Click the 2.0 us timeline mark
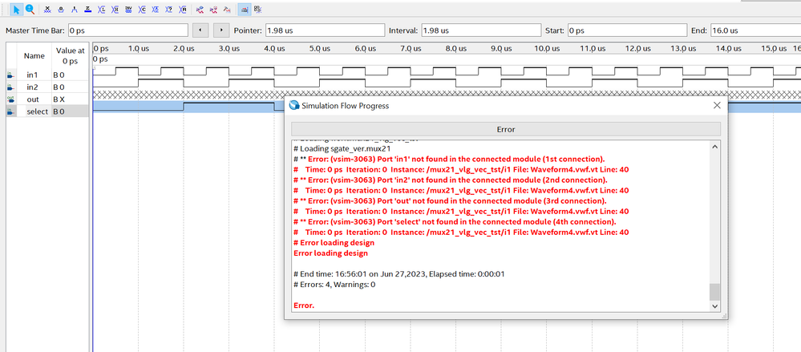The image size is (801, 352). 184,49
